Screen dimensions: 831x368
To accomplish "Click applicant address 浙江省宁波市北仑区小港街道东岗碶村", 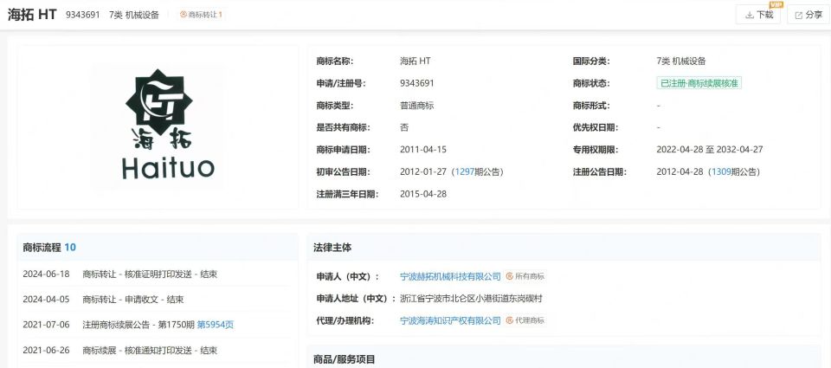I will [471, 299].
